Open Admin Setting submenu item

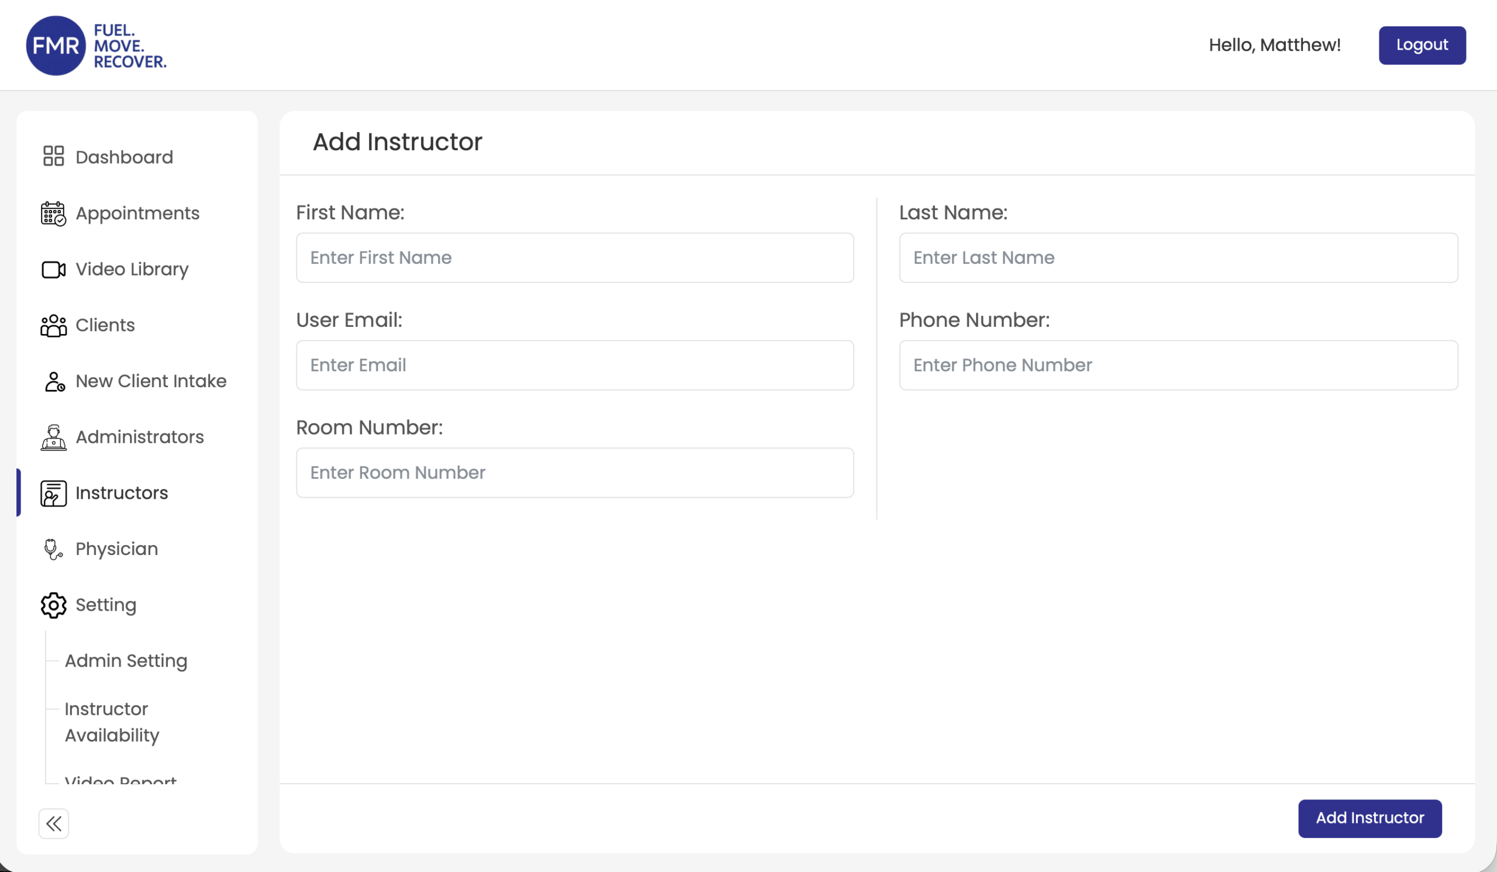126,660
